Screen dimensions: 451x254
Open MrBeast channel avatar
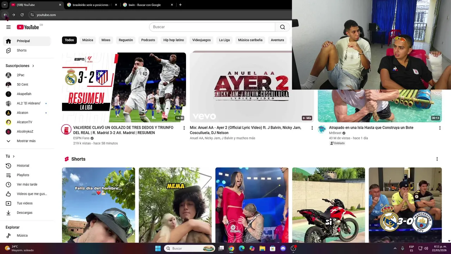322,129
